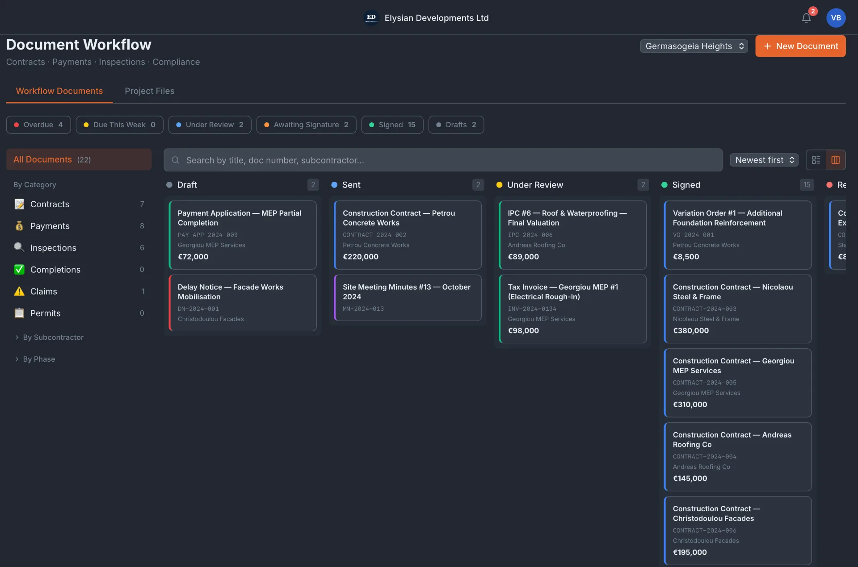
Task: Click the Claims warning icon
Action: tap(19, 291)
